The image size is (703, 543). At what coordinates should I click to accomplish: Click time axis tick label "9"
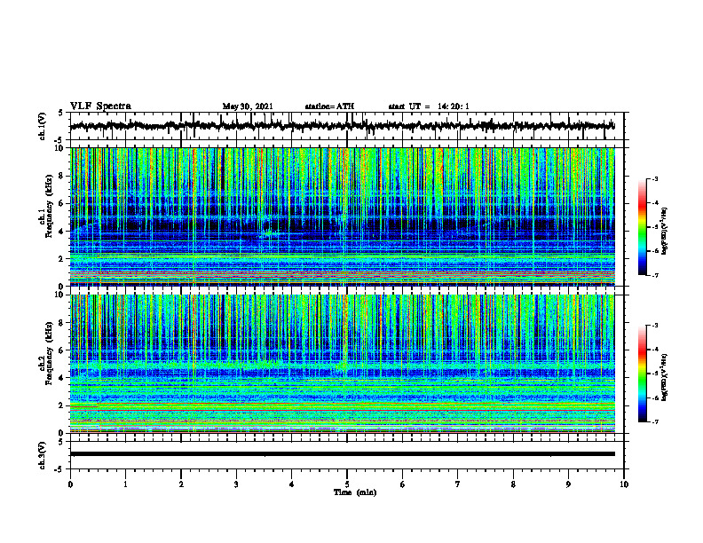click(568, 484)
